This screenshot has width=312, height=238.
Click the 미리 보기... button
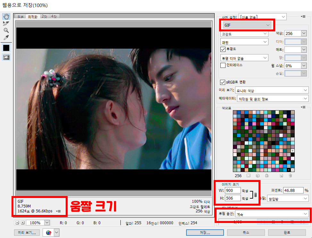[x=27, y=233]
